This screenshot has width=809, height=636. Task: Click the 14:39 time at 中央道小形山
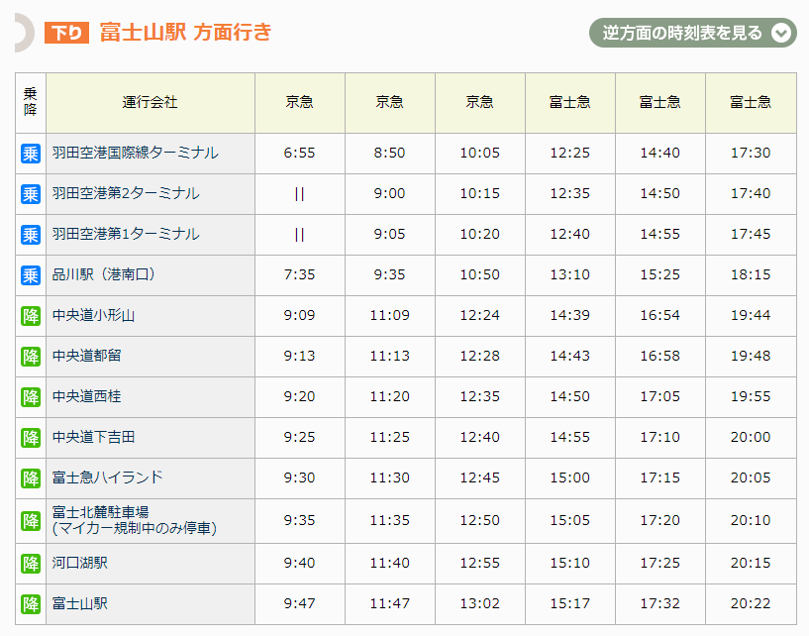pyautogui.click(x=570, y=315)
